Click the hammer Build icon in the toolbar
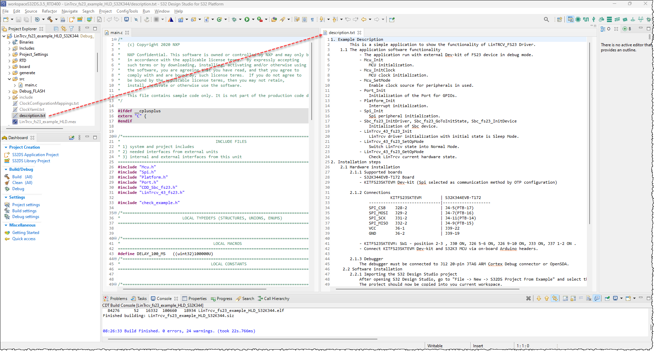 tap(50, 19)
